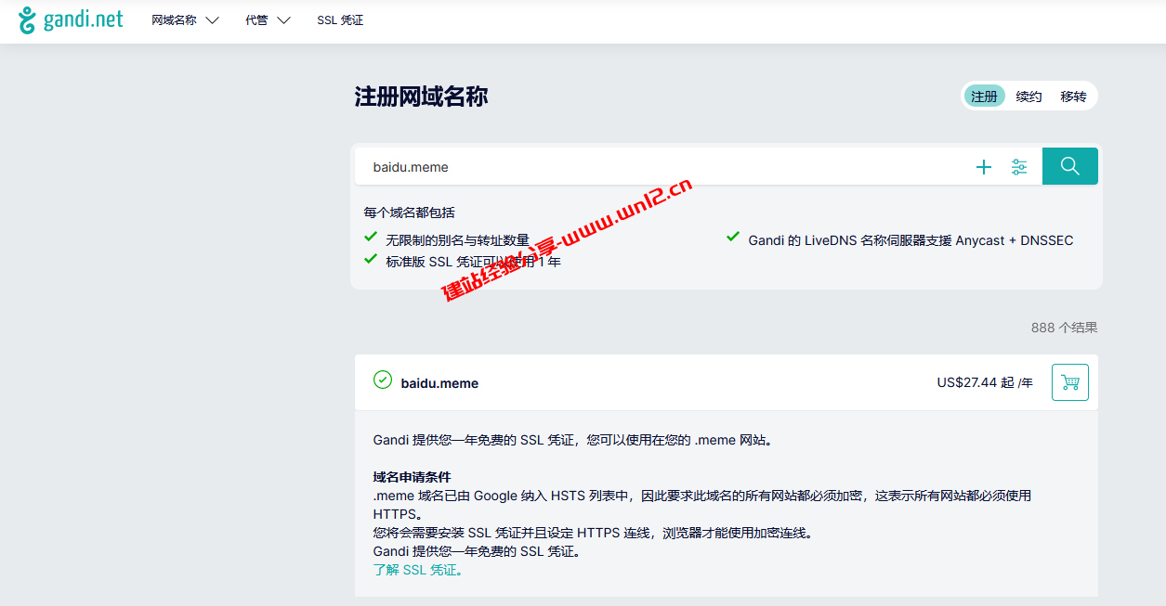
Task: Click the plus icon to add another domain
Action: 984,167
